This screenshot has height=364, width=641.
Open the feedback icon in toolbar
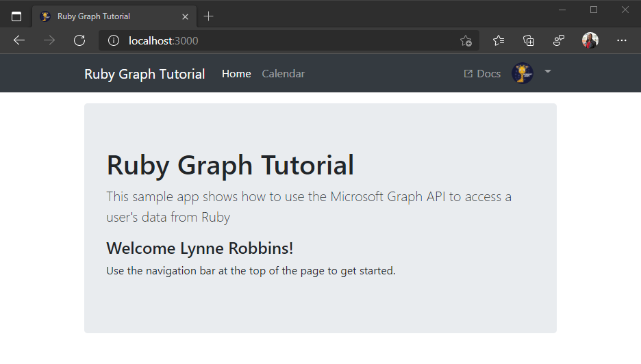(558, 40)
